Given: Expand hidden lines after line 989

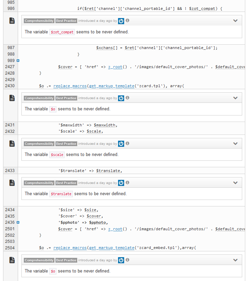Looking at the screenshot, I should [x=18, y=61].
